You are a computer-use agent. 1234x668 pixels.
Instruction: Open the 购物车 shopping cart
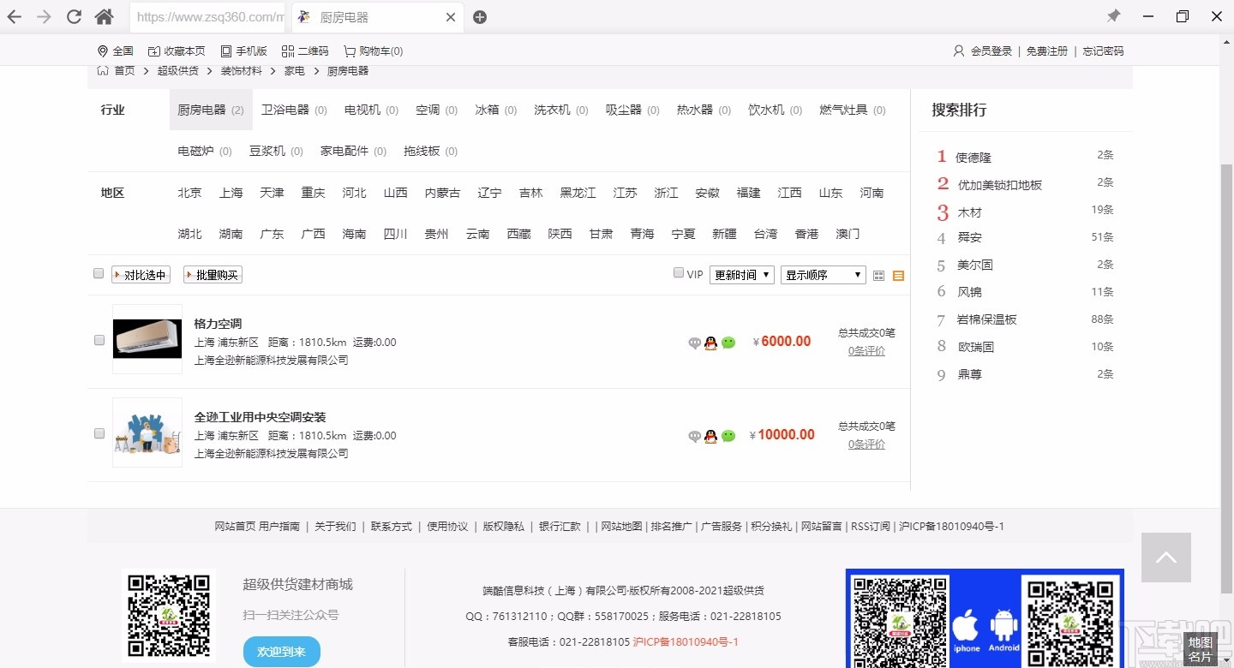point(373,51)
